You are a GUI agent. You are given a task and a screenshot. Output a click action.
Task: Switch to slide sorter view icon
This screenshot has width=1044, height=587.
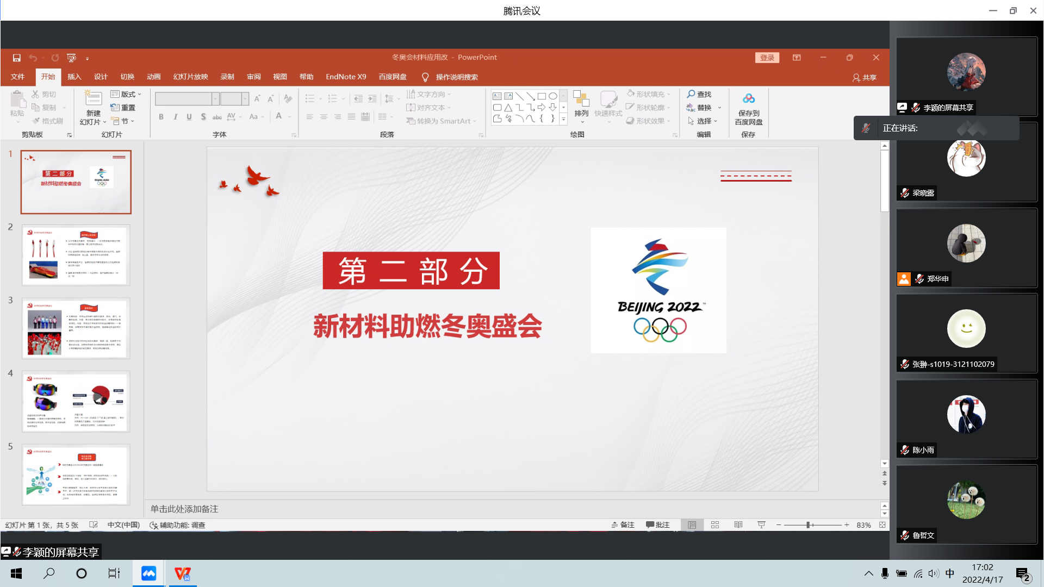715,525
